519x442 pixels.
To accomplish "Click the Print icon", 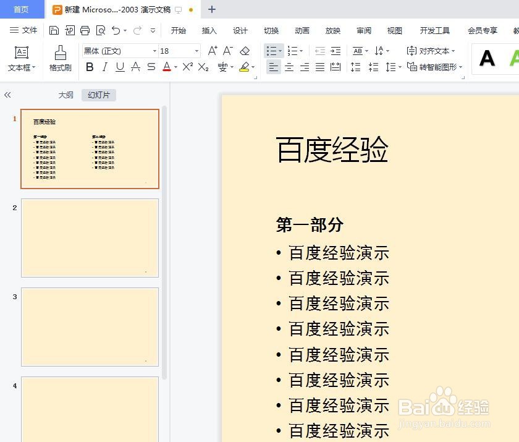I will (x=85, y=30).
